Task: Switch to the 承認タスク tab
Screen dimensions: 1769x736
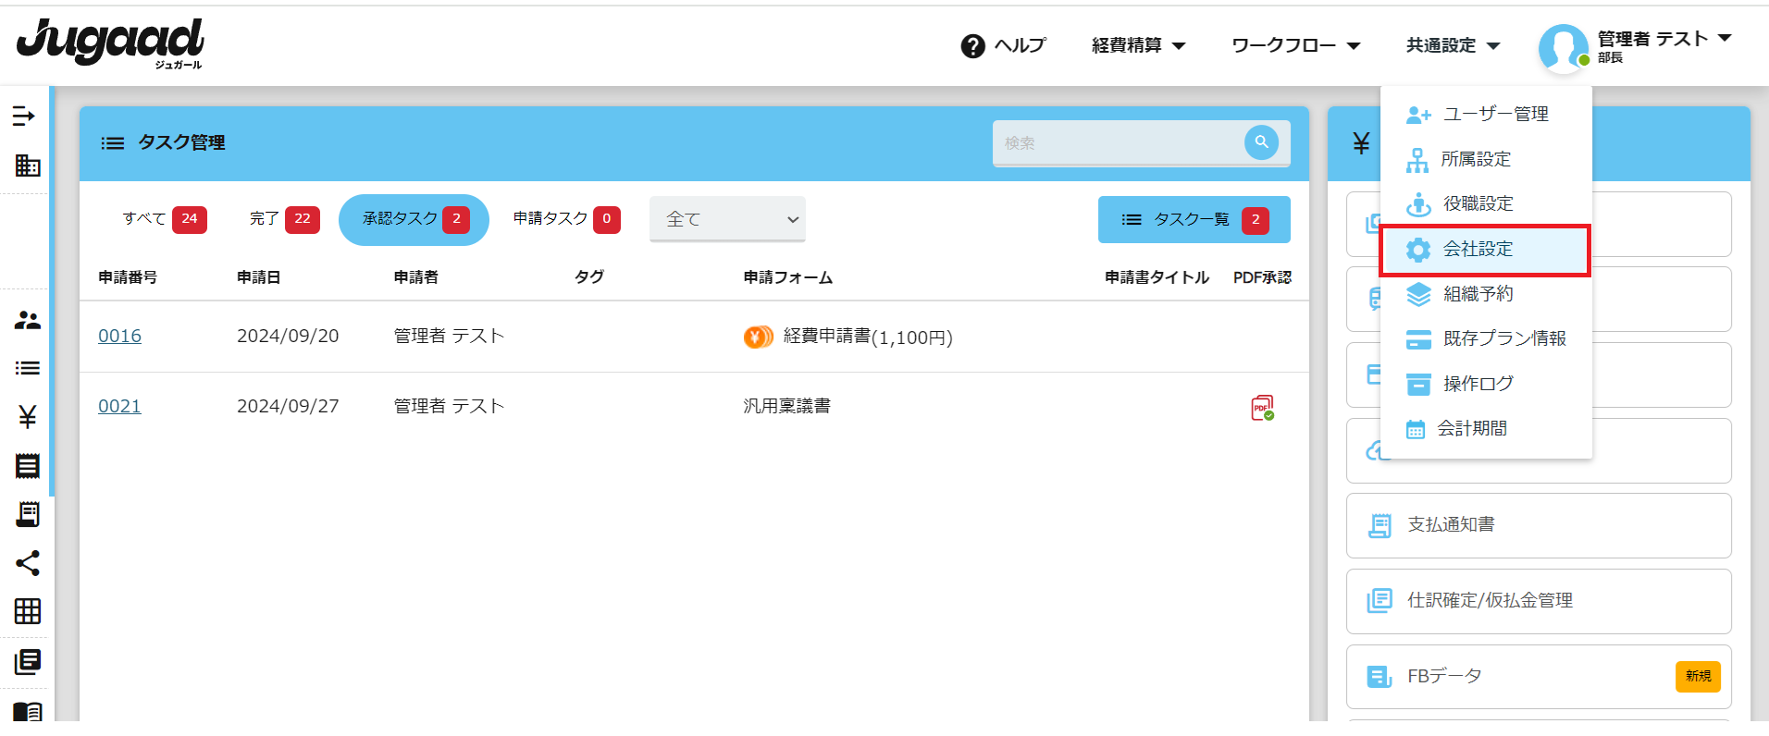Action: pos(414,219)
